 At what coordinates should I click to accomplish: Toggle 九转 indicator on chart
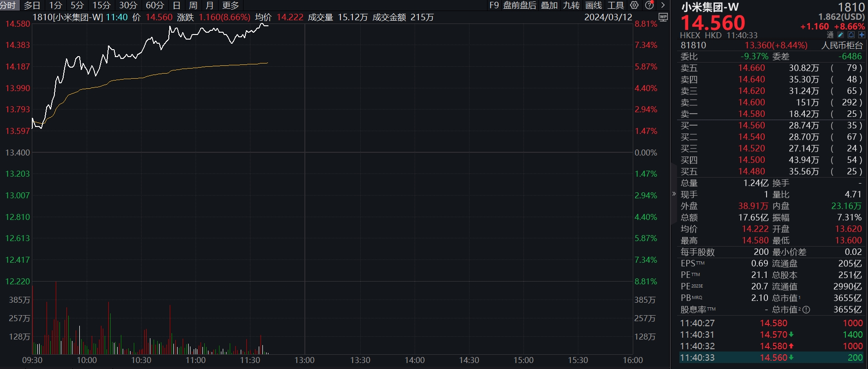571,5
